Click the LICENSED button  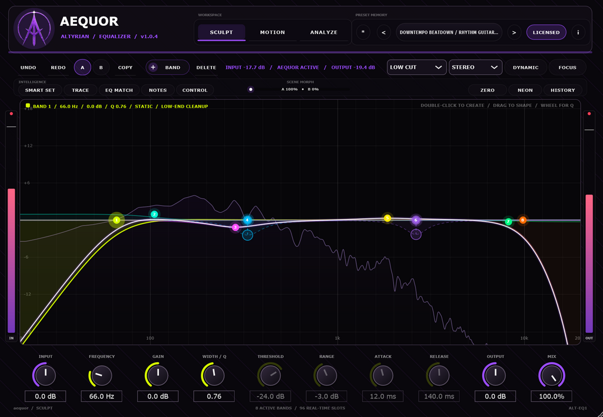[546, 32]
